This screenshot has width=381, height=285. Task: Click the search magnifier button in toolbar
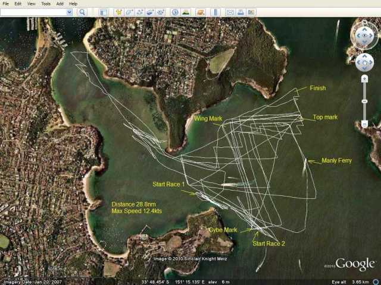[x=82, y=12]
